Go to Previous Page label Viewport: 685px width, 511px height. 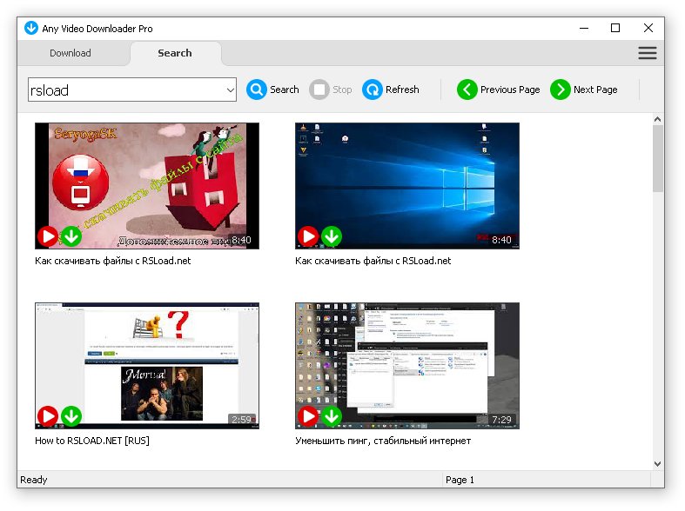[510, 90]
